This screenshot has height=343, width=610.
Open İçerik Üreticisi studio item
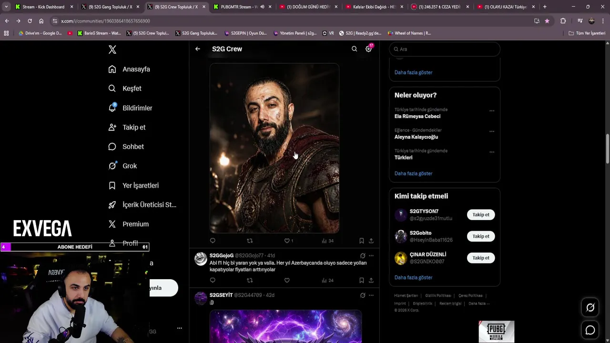142,205
